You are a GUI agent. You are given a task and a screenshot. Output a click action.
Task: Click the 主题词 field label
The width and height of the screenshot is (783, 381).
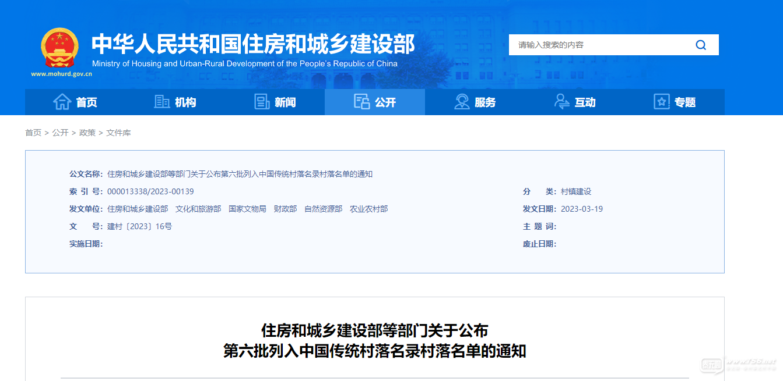click(x=539, y=226)
